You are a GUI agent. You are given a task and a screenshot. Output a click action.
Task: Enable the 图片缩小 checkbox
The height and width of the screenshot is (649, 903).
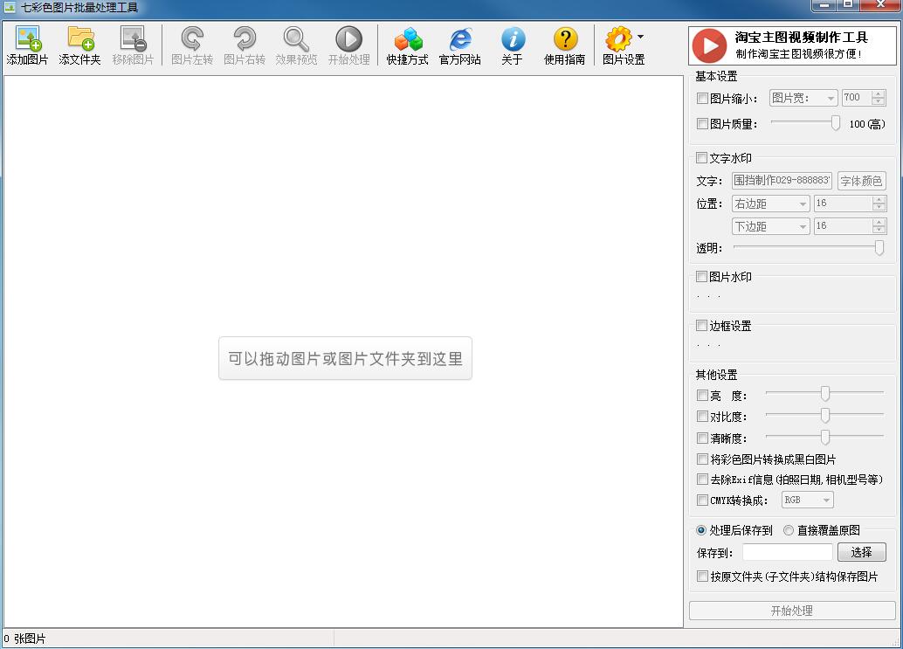tap(702, 99)
